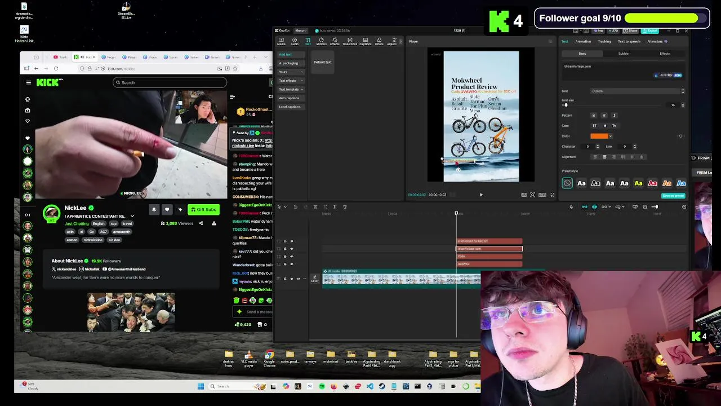The image size is (721, 406).
Task: Click the Split clip icon in the timeline toolbar
Action: (x=315, y=206)
